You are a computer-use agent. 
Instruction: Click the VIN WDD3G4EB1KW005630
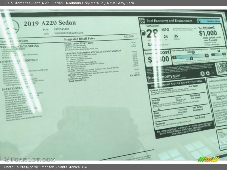pyautogui.click(x=68, y=33)
